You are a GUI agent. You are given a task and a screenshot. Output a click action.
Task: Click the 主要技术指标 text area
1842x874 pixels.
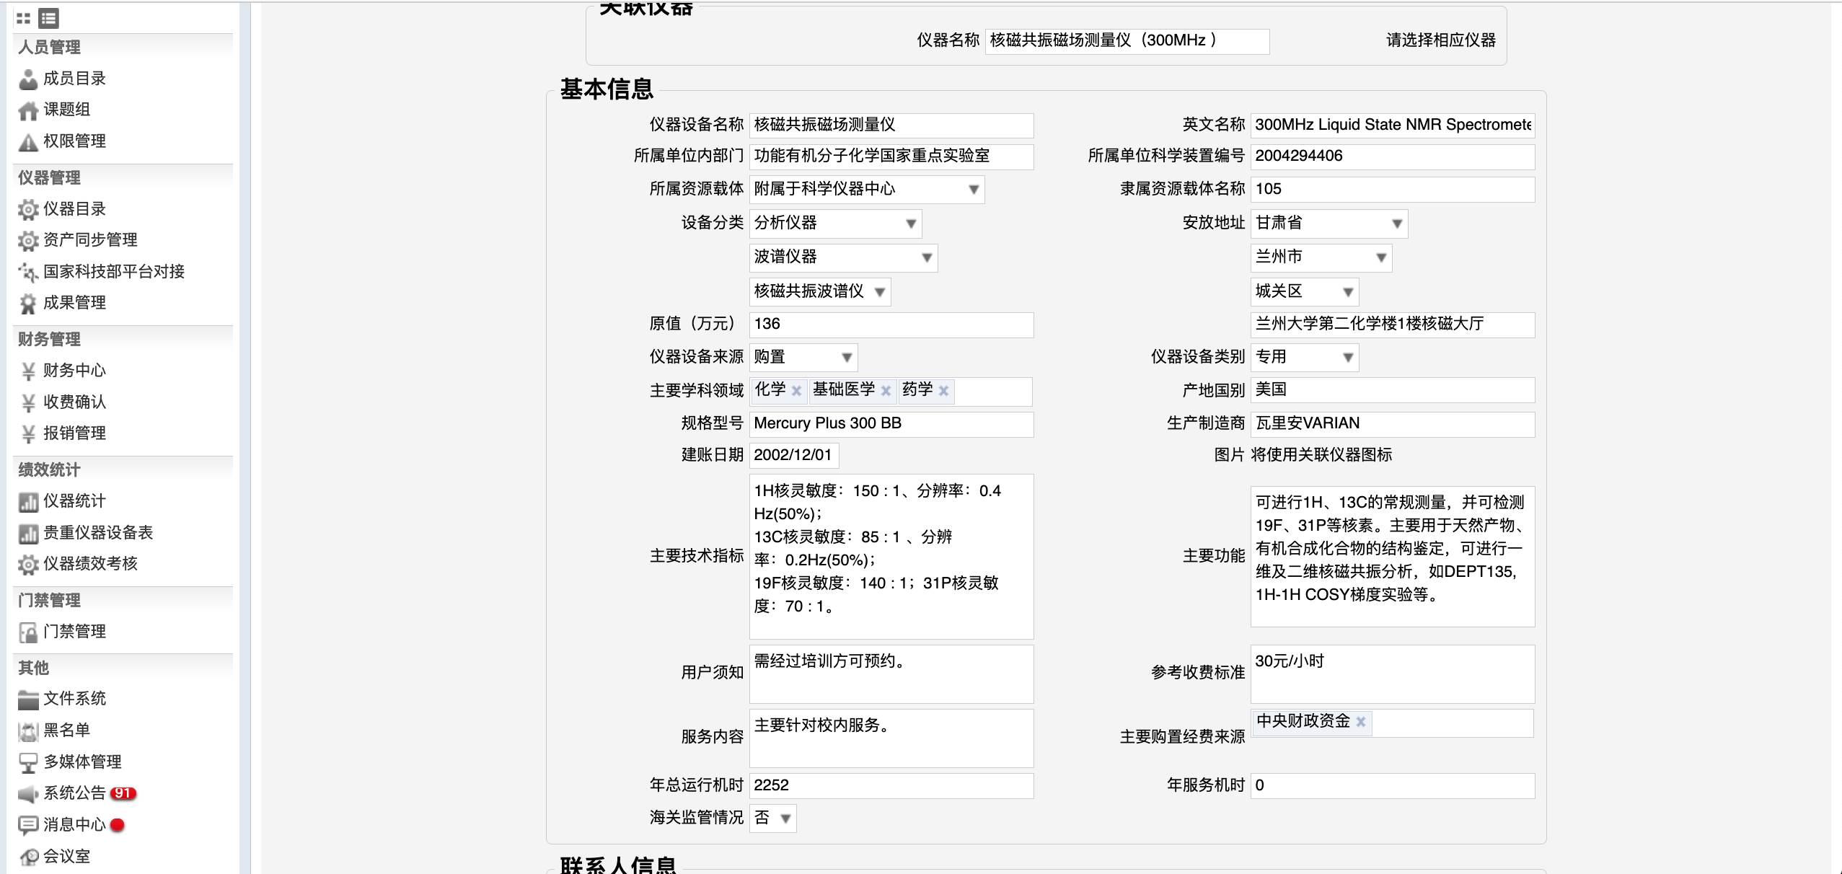[891, 557]
